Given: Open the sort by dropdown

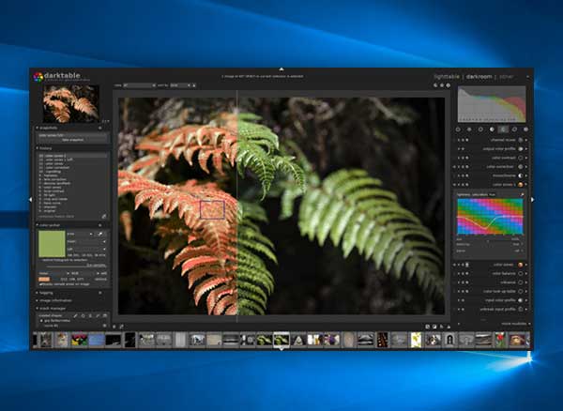Looking at the screenshot, I should (x=180, y=85).
